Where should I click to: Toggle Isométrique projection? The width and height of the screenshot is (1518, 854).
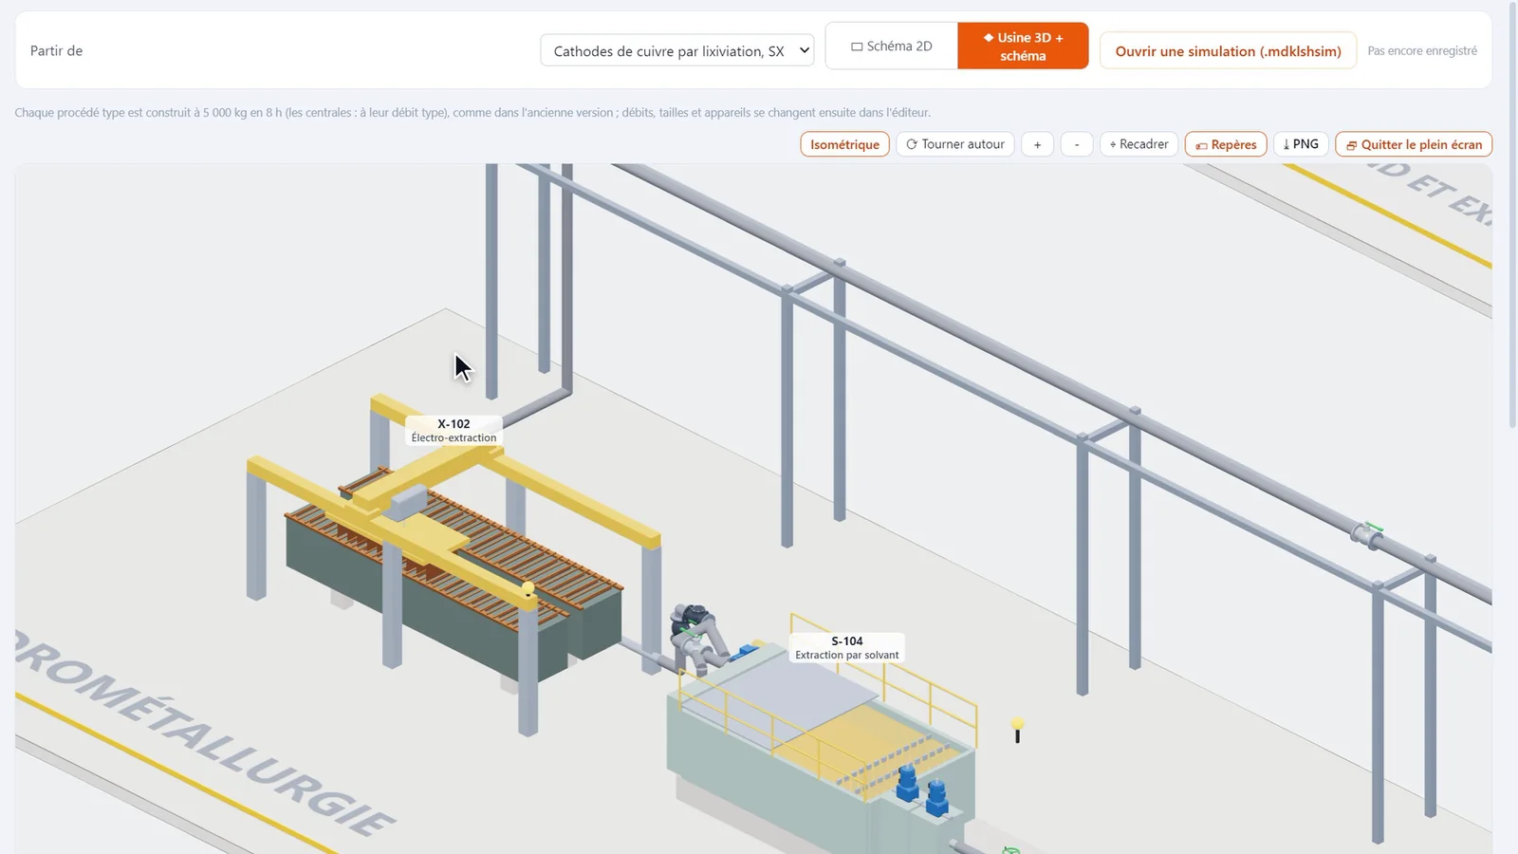[x=844, y=144]
